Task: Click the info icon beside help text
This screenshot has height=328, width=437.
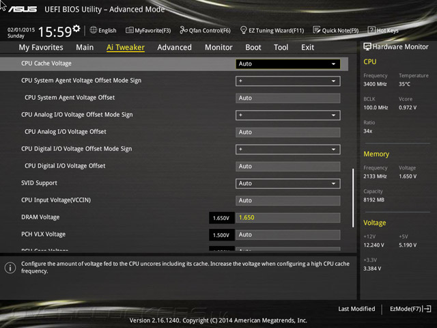Action: pyautogui.click(x=10, y=268)
